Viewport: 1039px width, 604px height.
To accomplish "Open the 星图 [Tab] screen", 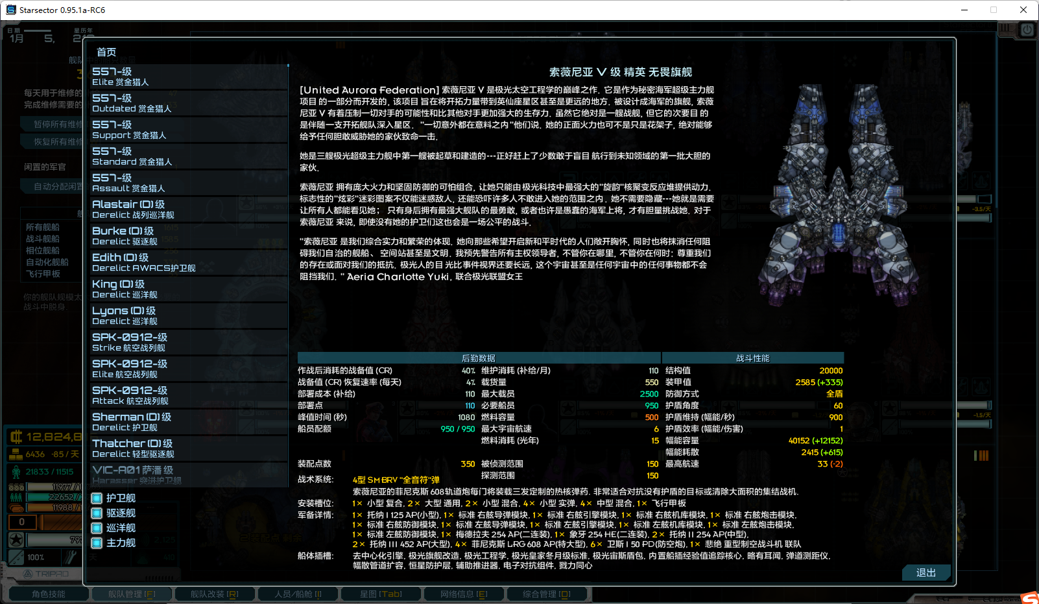I will pos(381,593).
